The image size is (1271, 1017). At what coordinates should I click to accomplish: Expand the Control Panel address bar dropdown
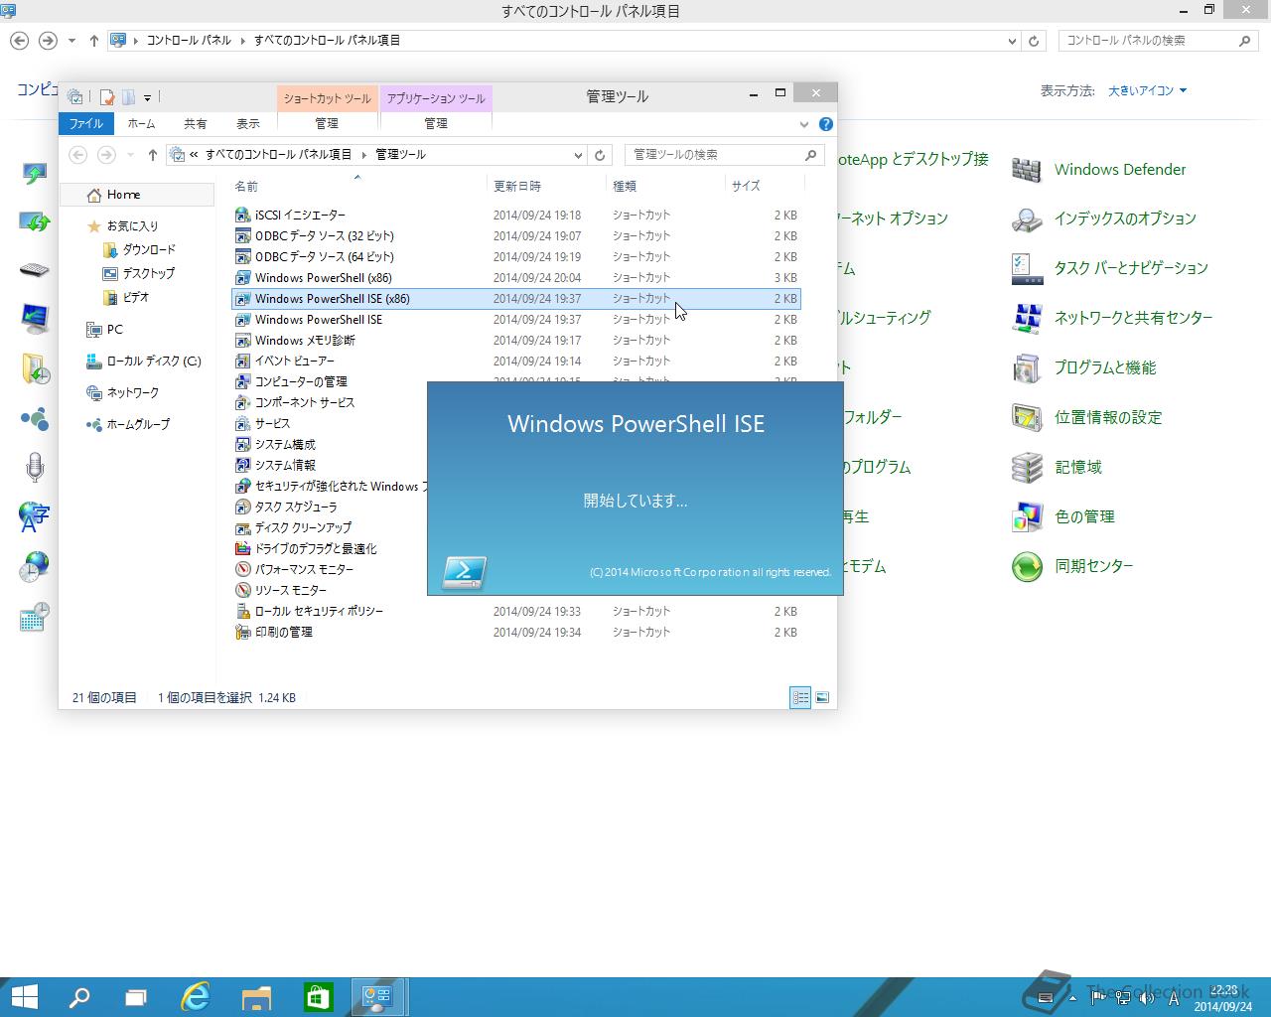point(1012,41)
